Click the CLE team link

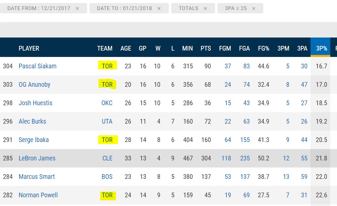click(x=107, y=158)
